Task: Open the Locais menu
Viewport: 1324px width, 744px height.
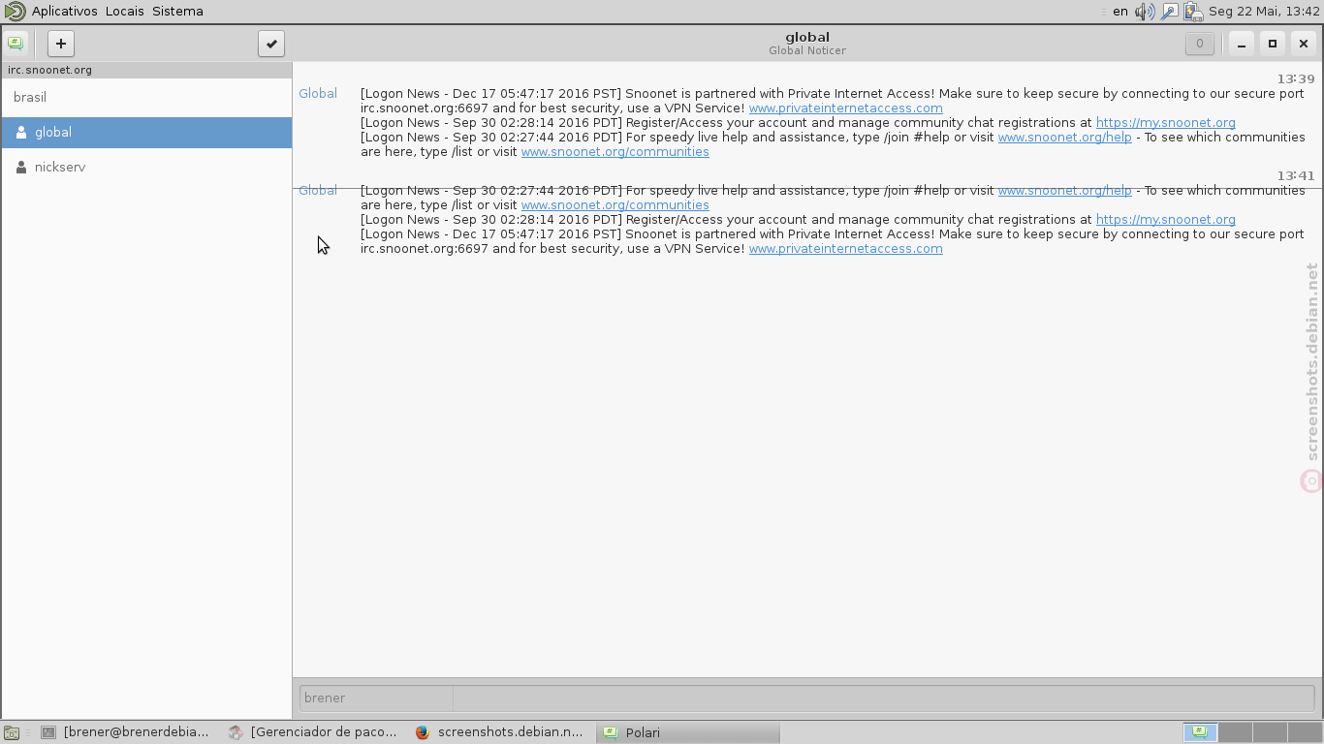Action: (x=124, y=12)
